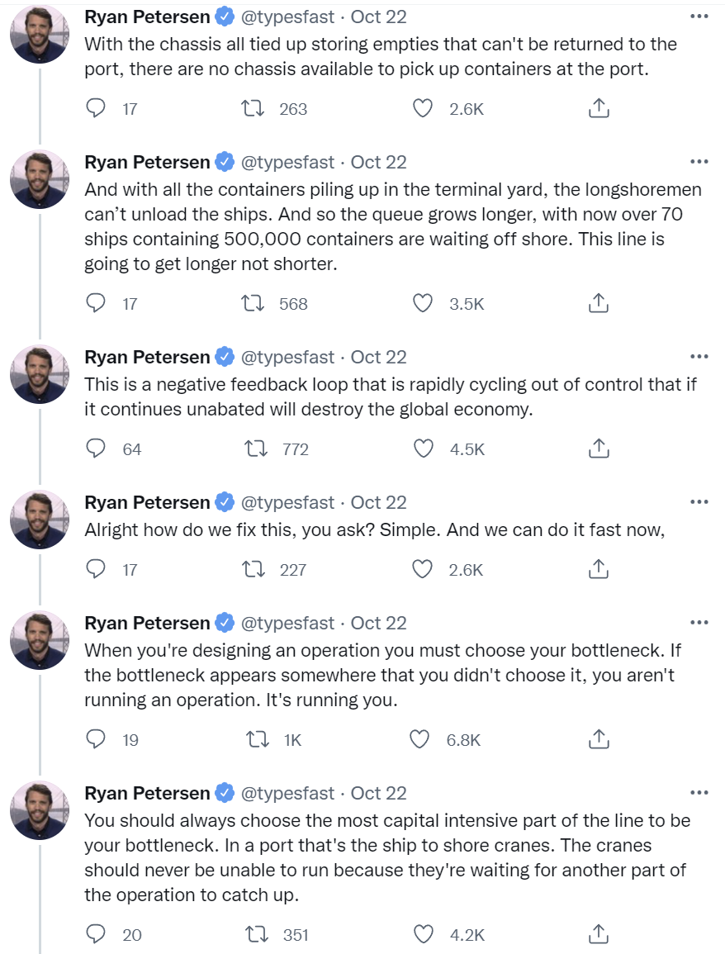Open more options on negative feedback loop tweet
The width and height of the screenshot is (725, 954).
tap(699, 357)
